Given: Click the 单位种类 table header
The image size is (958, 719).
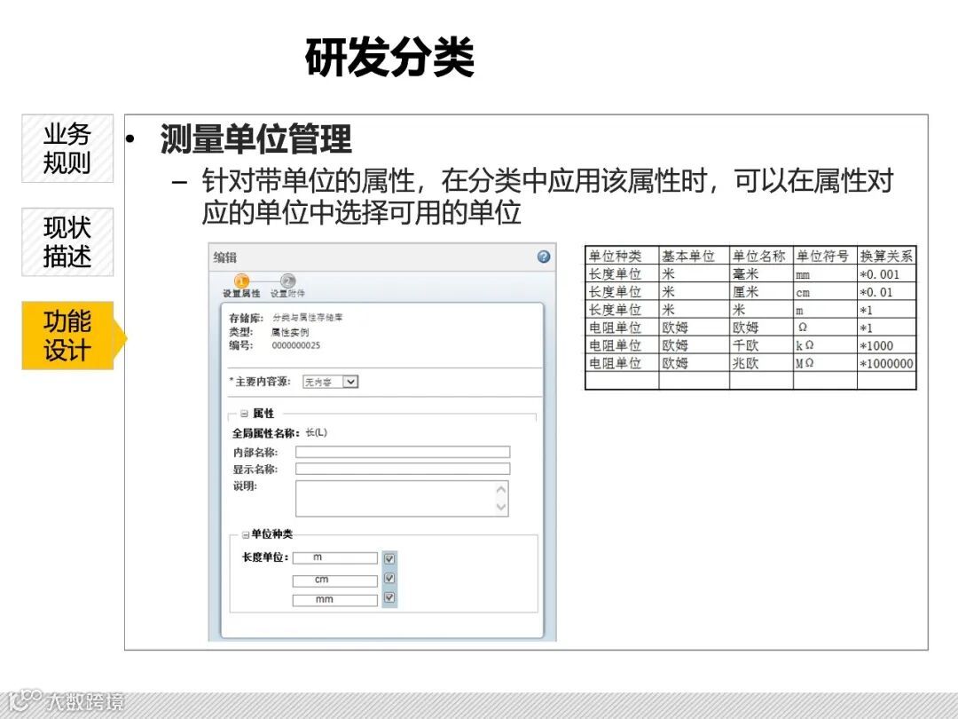Looking at the screenshot, I should coord(621,256).
